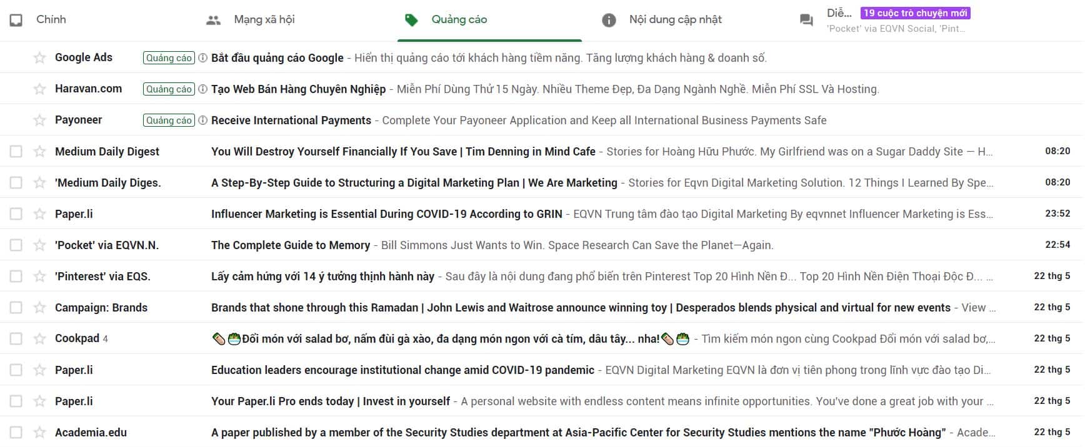
Task: Star the Medium Daily Digest email
Action: click(x=39, y=152)
